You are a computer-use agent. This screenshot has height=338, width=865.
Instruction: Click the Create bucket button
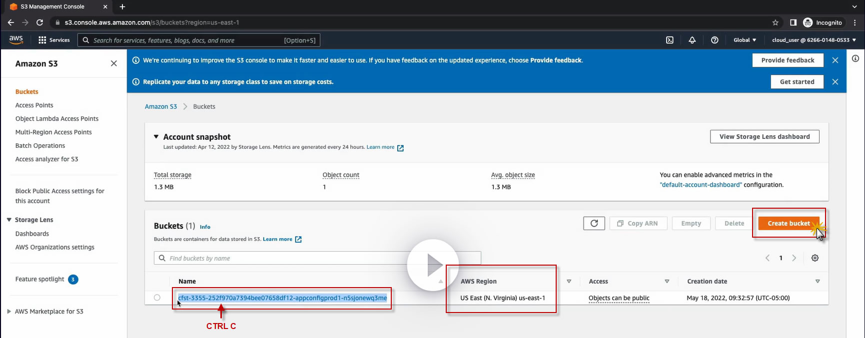789,223
